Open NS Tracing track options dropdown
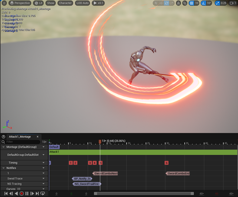The width and height of the screenshot is (238, 197). tap(43, 184)
